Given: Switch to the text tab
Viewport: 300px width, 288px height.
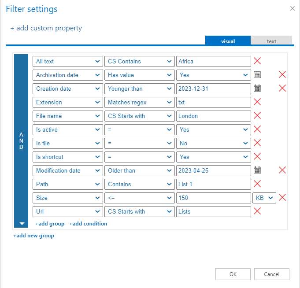Looking at the screenshot, I should (x=271, y=41).
